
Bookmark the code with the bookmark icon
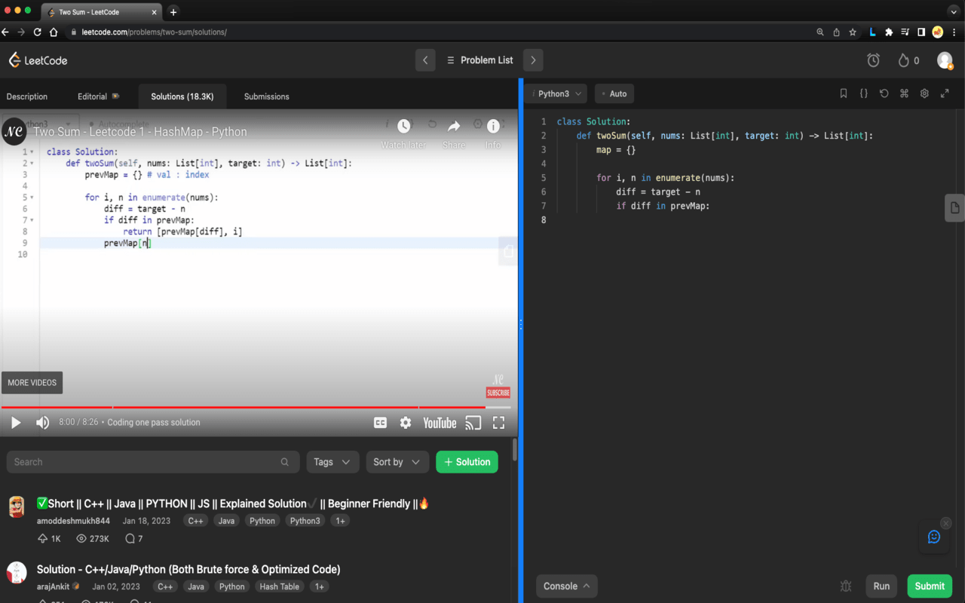click(x=844, y=93)
